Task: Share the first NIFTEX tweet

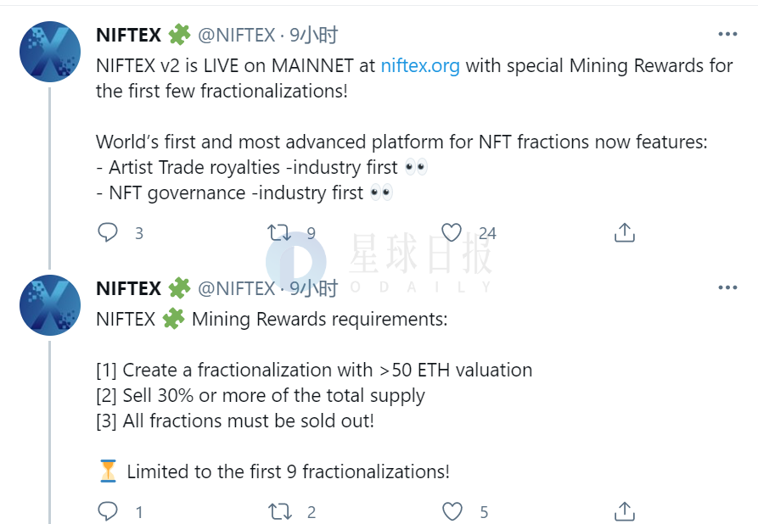Action: pos(624,232)
